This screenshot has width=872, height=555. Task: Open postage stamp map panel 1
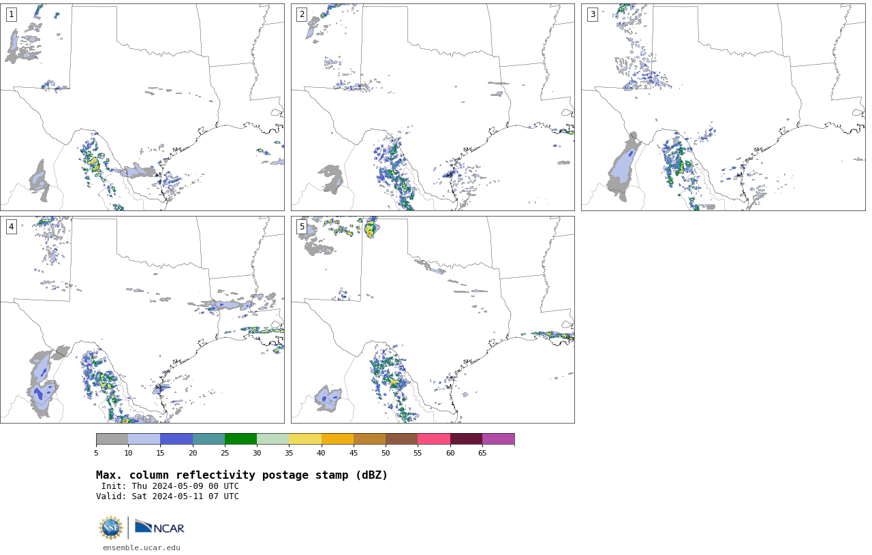coord(142,107)
